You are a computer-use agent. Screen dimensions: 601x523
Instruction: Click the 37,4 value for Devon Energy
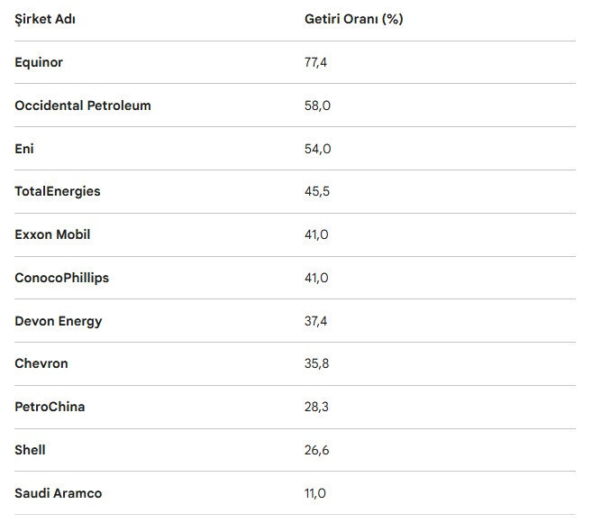(x=317, y=321)
